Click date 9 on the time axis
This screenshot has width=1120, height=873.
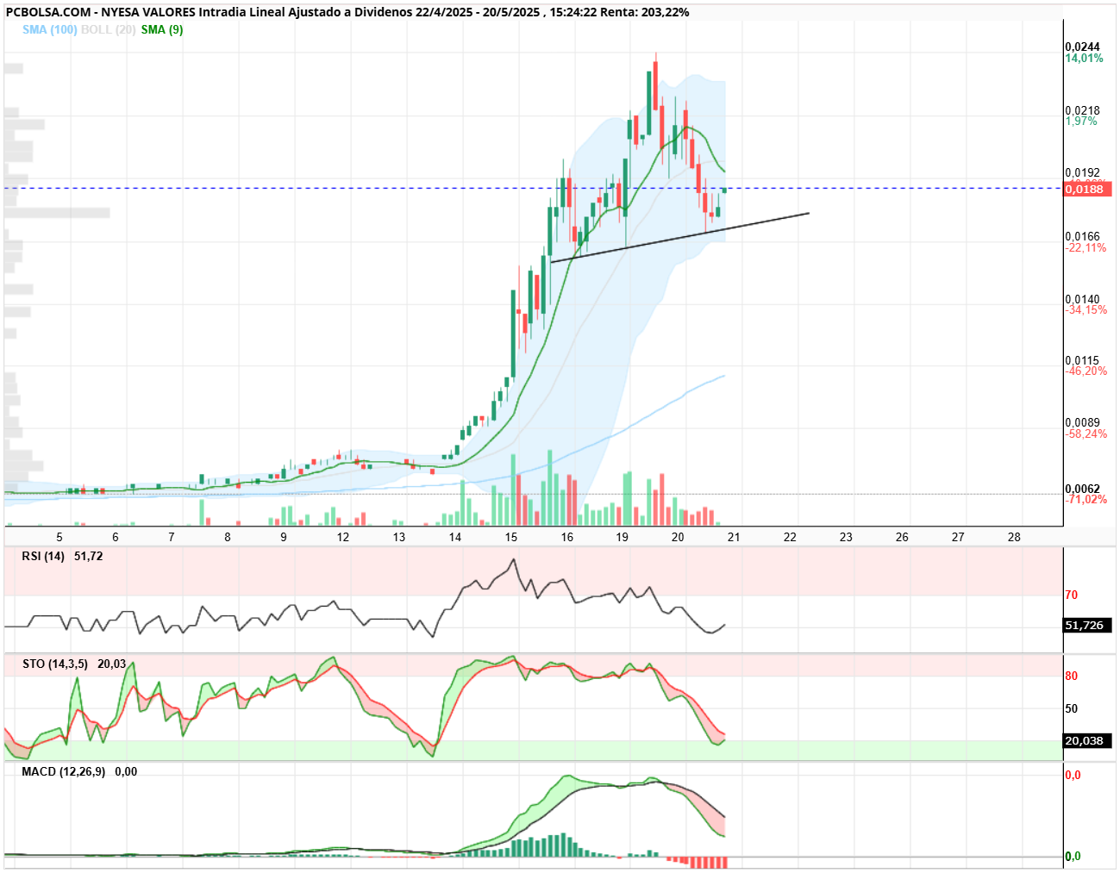[284, 537]
